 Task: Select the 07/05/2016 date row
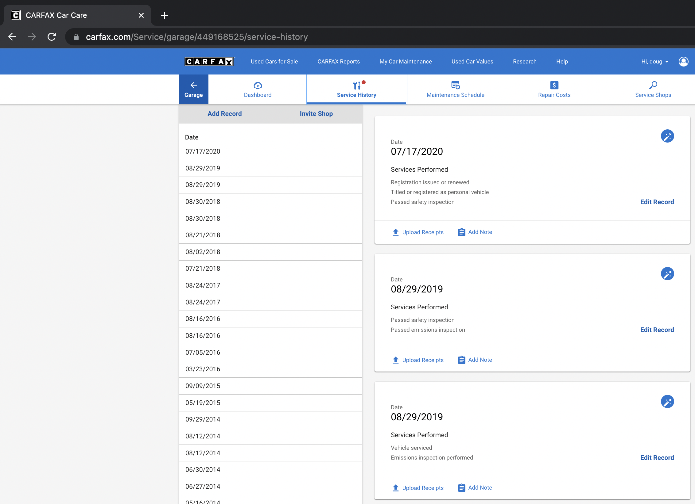click(x=270, y=353)
